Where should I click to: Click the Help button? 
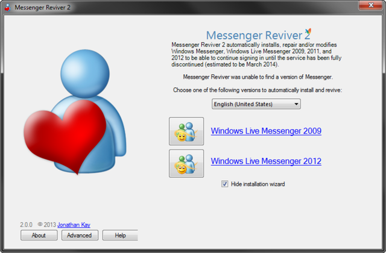120,236
